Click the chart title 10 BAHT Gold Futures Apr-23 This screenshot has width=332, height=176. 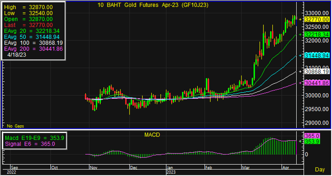(x=153, y=5)
